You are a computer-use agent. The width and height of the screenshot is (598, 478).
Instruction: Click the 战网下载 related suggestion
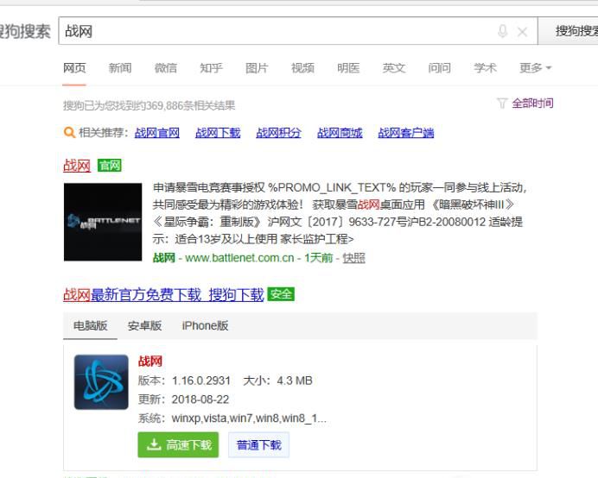218,133
